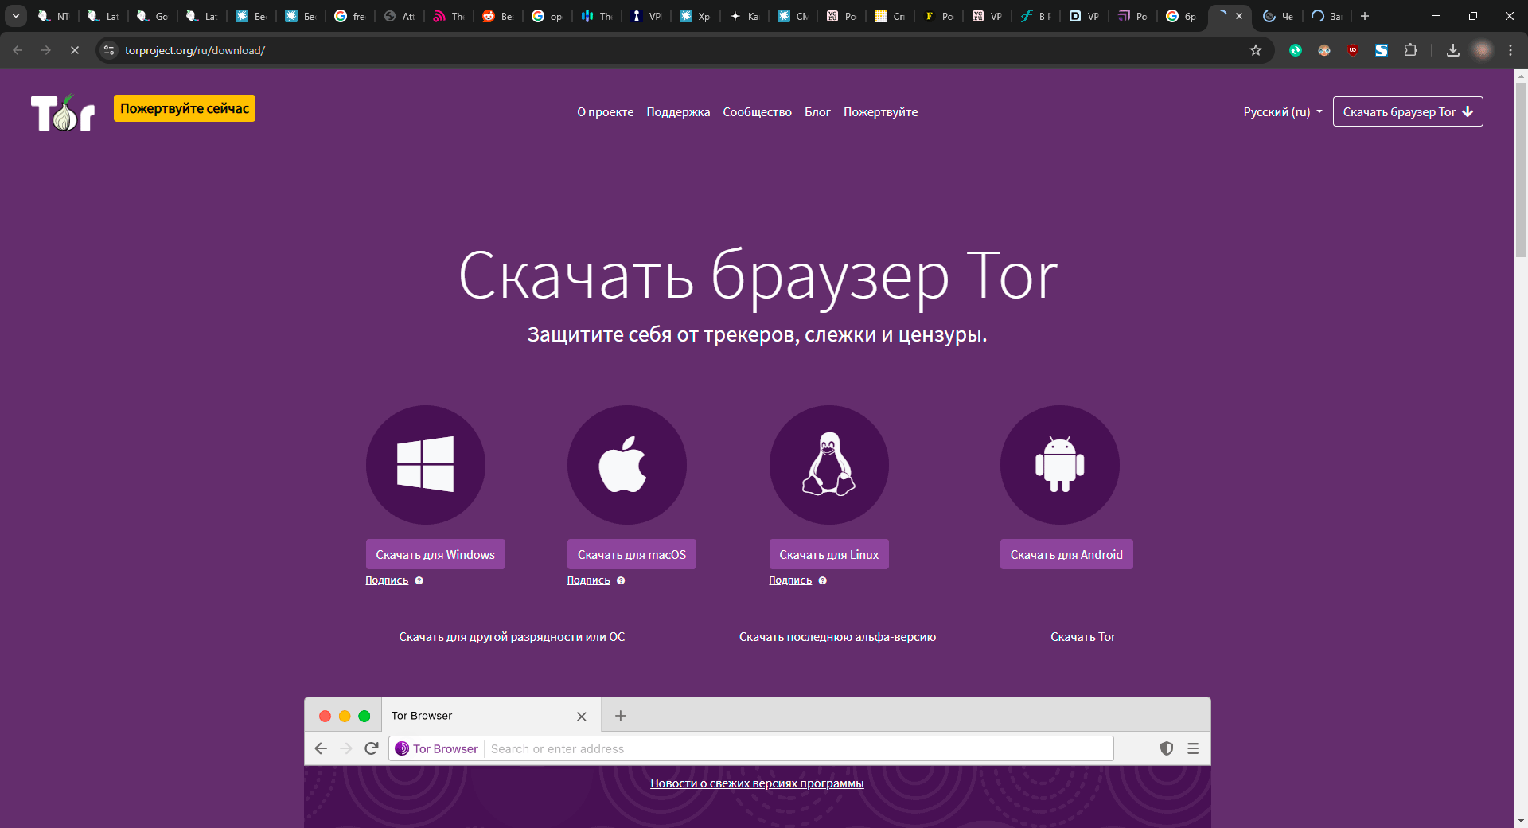This screenshot has height=828, width=1528.
Task: Open Скачать для другой разрядности или ОС link
Action: pyautogui.click(x=512, y=637)
